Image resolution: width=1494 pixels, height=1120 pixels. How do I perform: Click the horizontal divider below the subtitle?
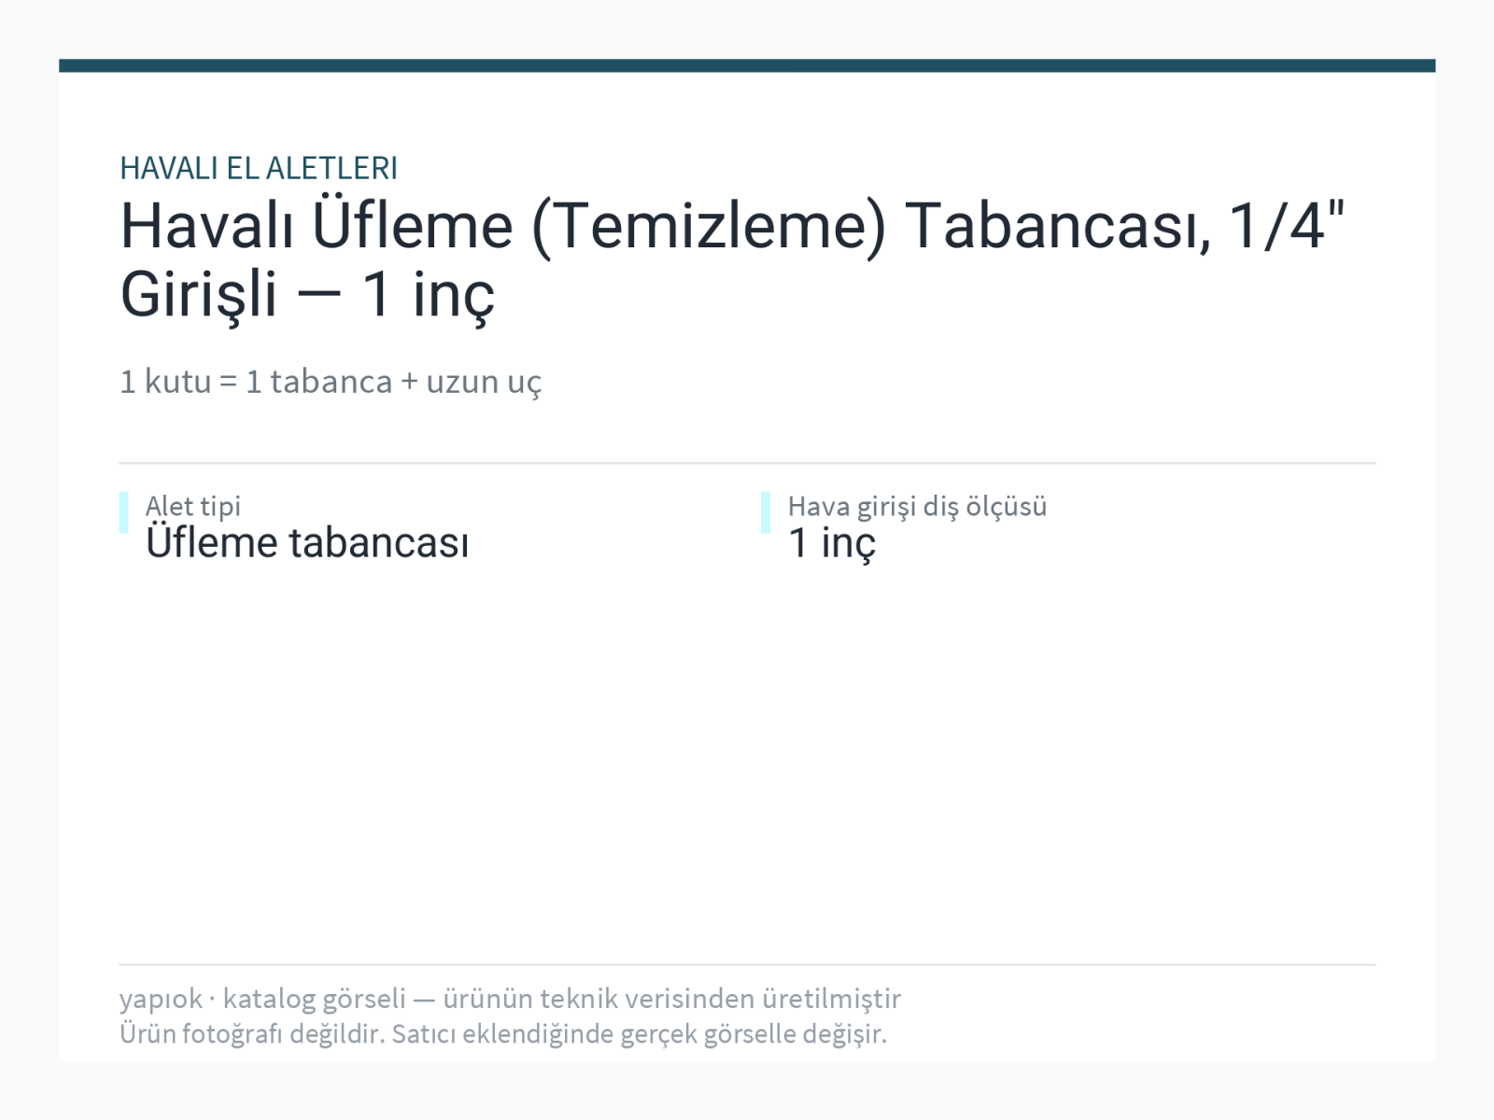[x=747, y=463]
